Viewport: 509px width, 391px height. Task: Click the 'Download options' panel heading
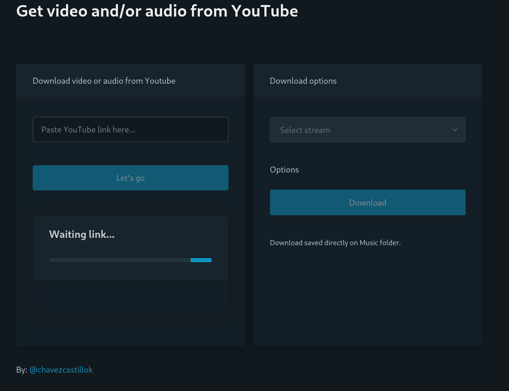click(x=303, y=80)
